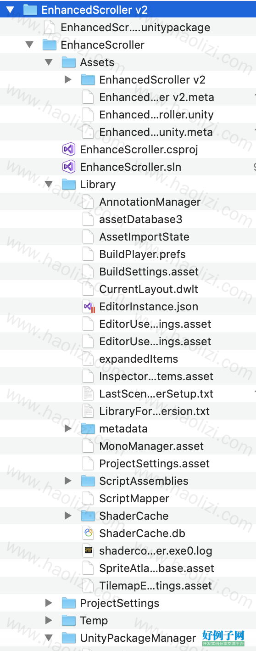This screenshot has width=256, height=651.
Task: Expand the ProjectSettings folder
Action: click(x=49, y=603)
